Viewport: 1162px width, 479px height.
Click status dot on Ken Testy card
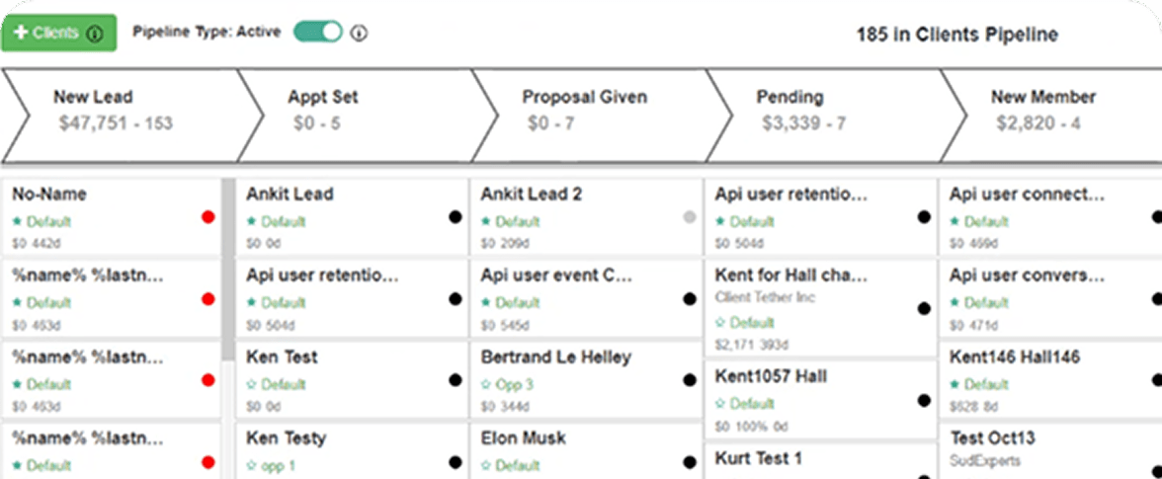(456, 461)
